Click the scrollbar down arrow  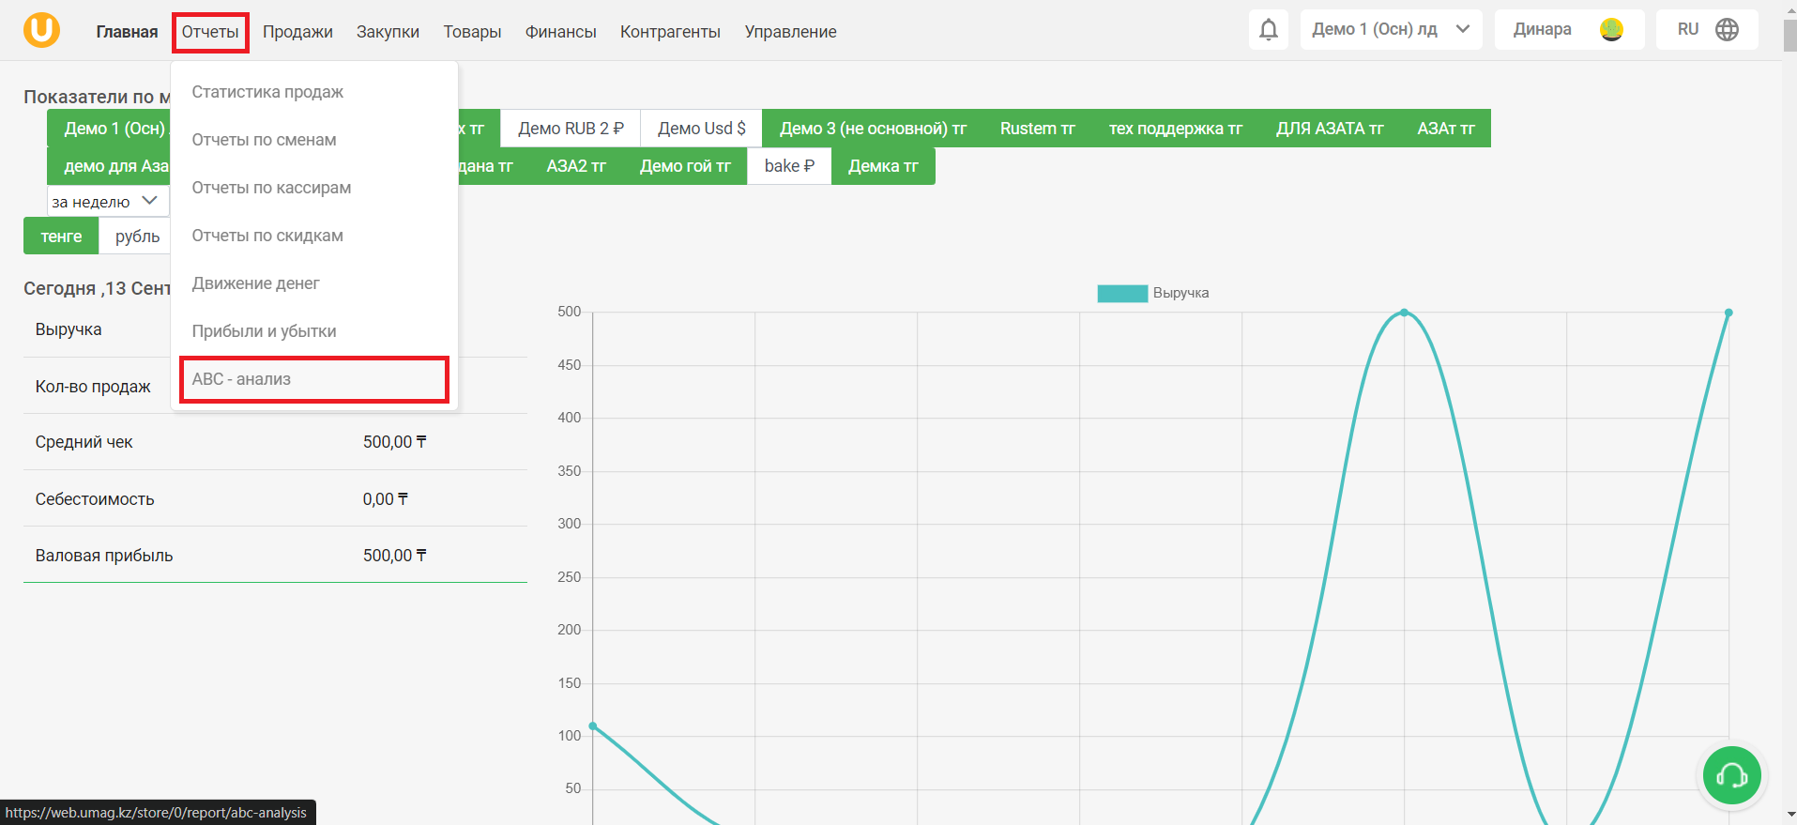coord(1789,815)
